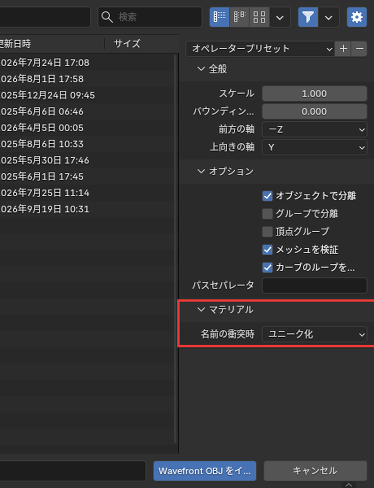Image resolution: width=374 pixels, height=488 pixels.
Task: Open display settings dropdown arrow
Action: click(279, 17)
